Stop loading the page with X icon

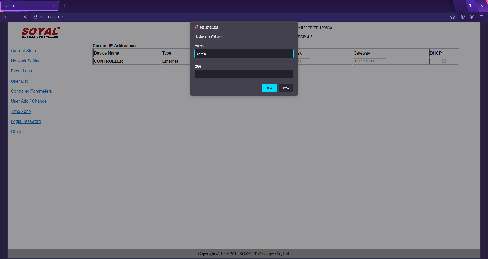pyautogui.click(x=25, y=17)
